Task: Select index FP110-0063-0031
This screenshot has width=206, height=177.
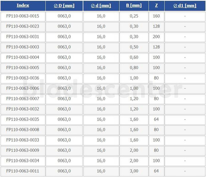Action: (22, 37)
